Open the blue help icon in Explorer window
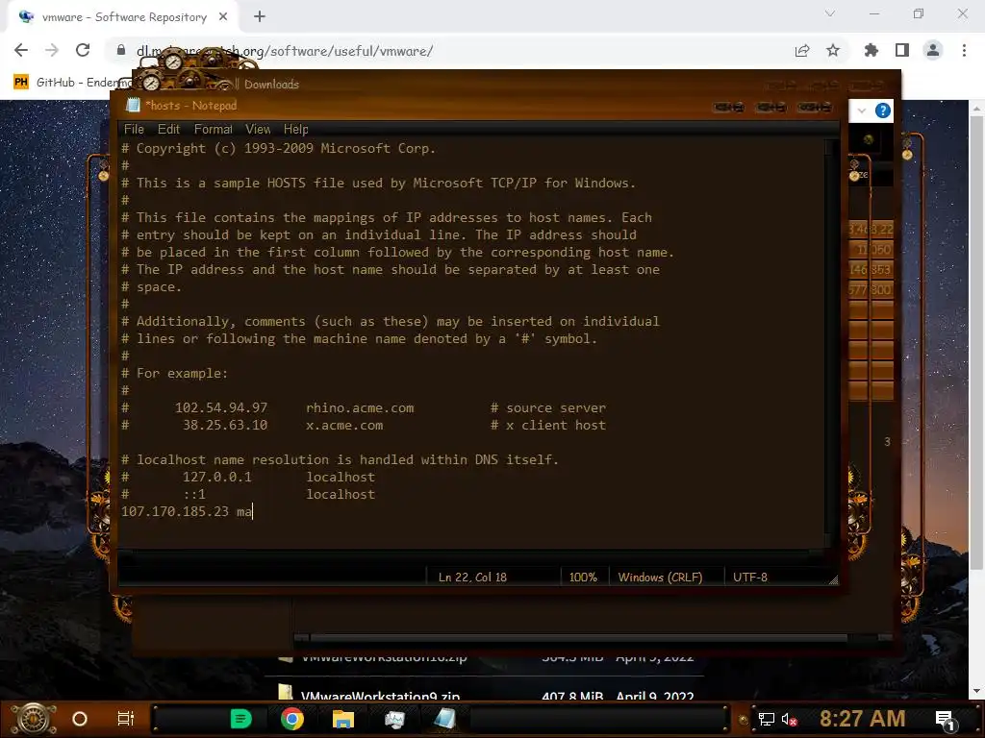Image resolution: width=985 pixels, height=738 pixels. click(883, 111)
